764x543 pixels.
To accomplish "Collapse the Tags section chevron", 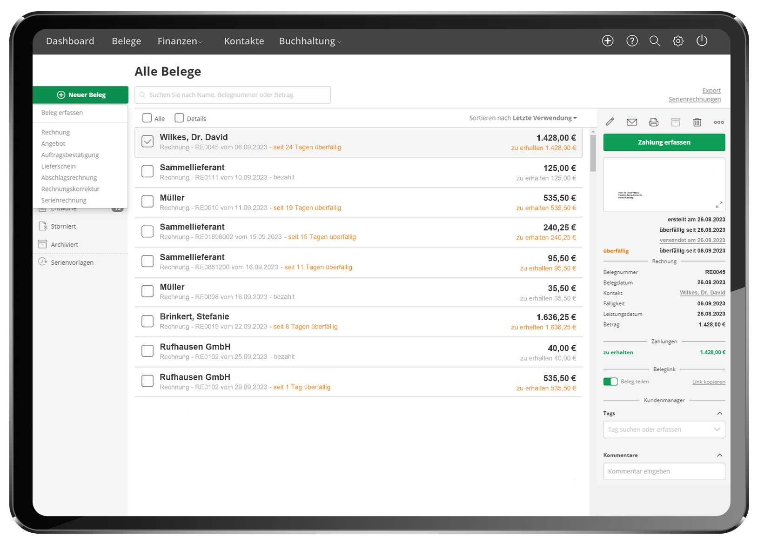I will (x=719, y=413).
